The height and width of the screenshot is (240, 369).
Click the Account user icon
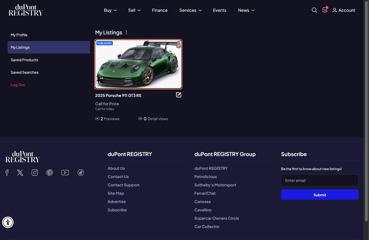click(x=335, y=10)
